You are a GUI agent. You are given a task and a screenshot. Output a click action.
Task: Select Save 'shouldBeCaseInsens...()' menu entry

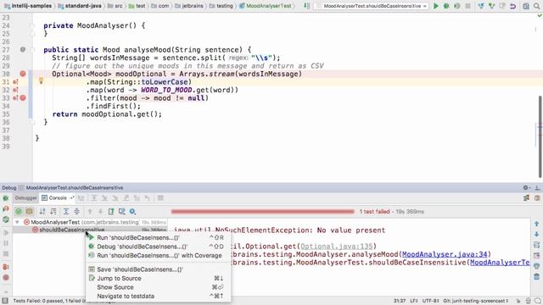[x=158, y=269]
